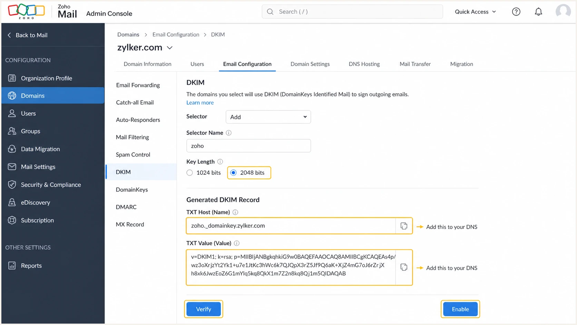
Task: Click Email Configuration breadcrumb link
Action: point(176,35)
